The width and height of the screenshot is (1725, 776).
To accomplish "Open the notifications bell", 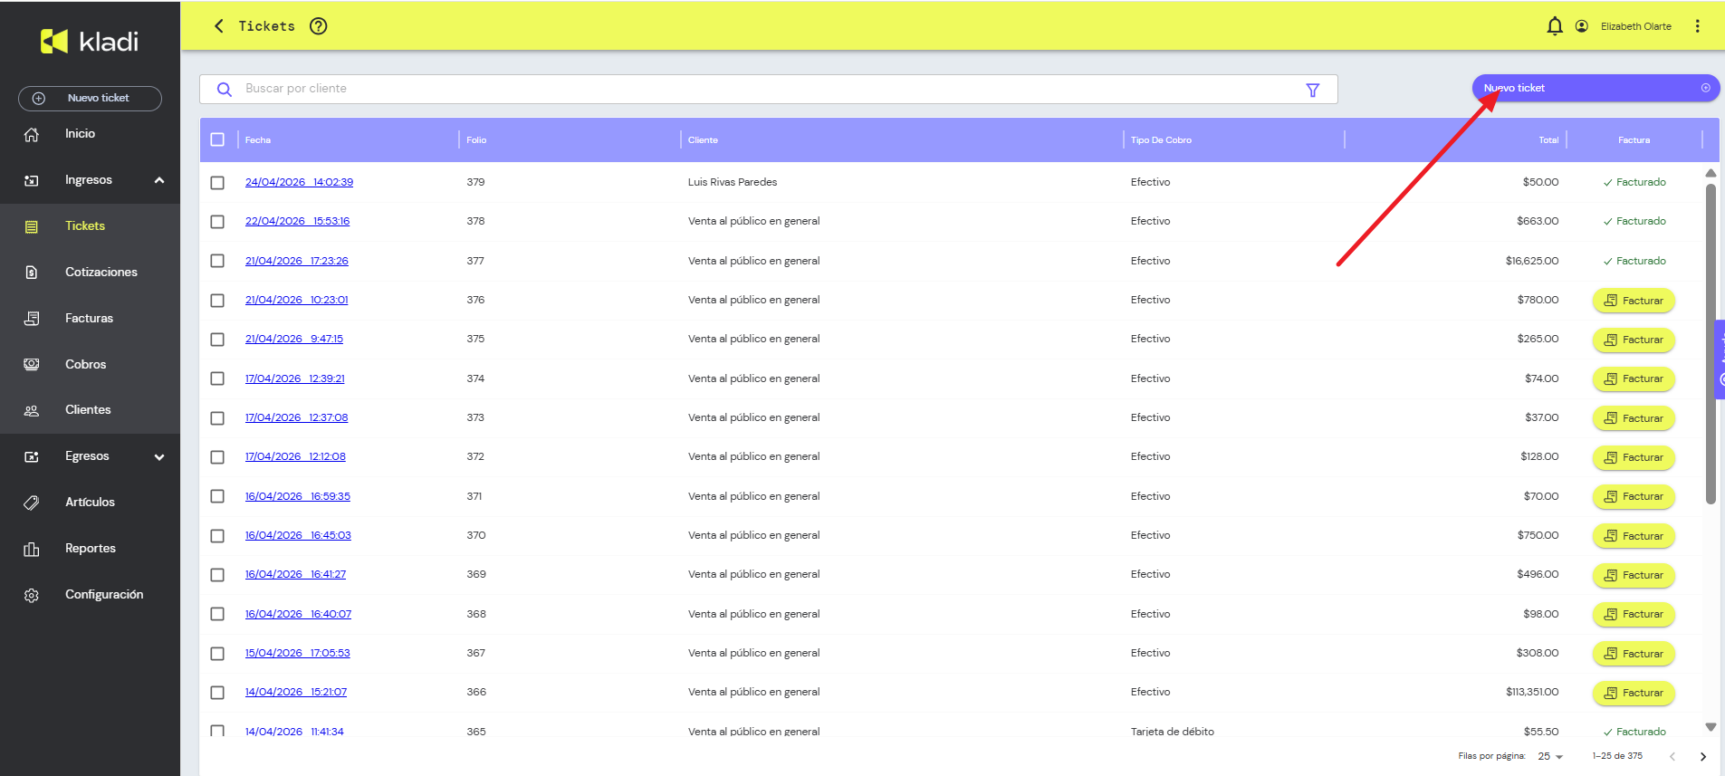I will [1555, 26].
